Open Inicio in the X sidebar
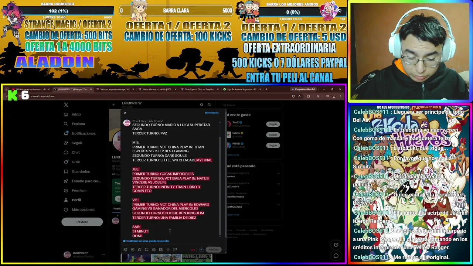Image resolution: width=473 pixels, height=266 pixels. pyautogui.click(x=72, y=115)
